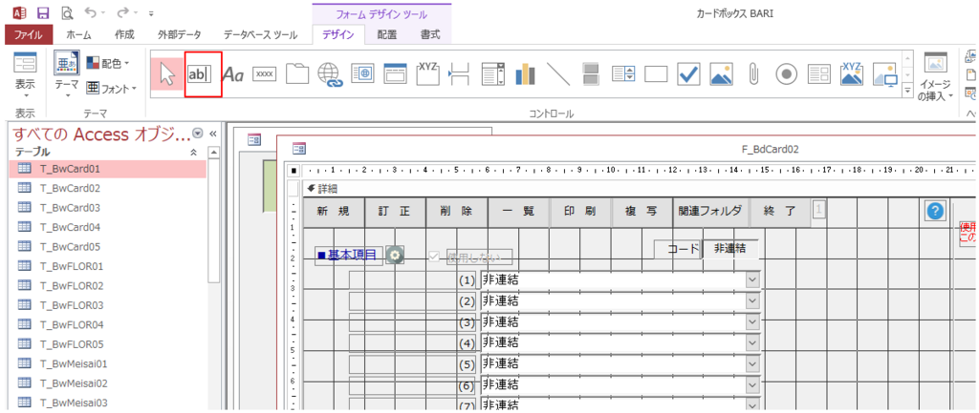Choose the Button control with xxxx

[x=265, y=74]
